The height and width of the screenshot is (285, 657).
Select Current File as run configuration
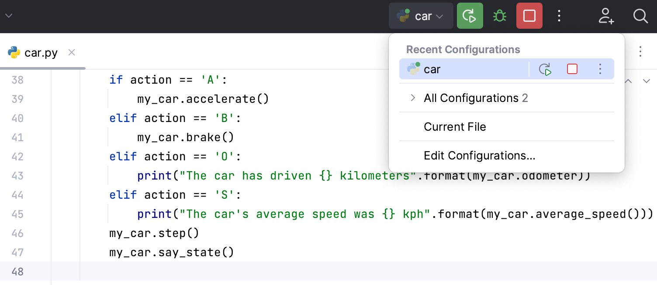pos(455,126)
